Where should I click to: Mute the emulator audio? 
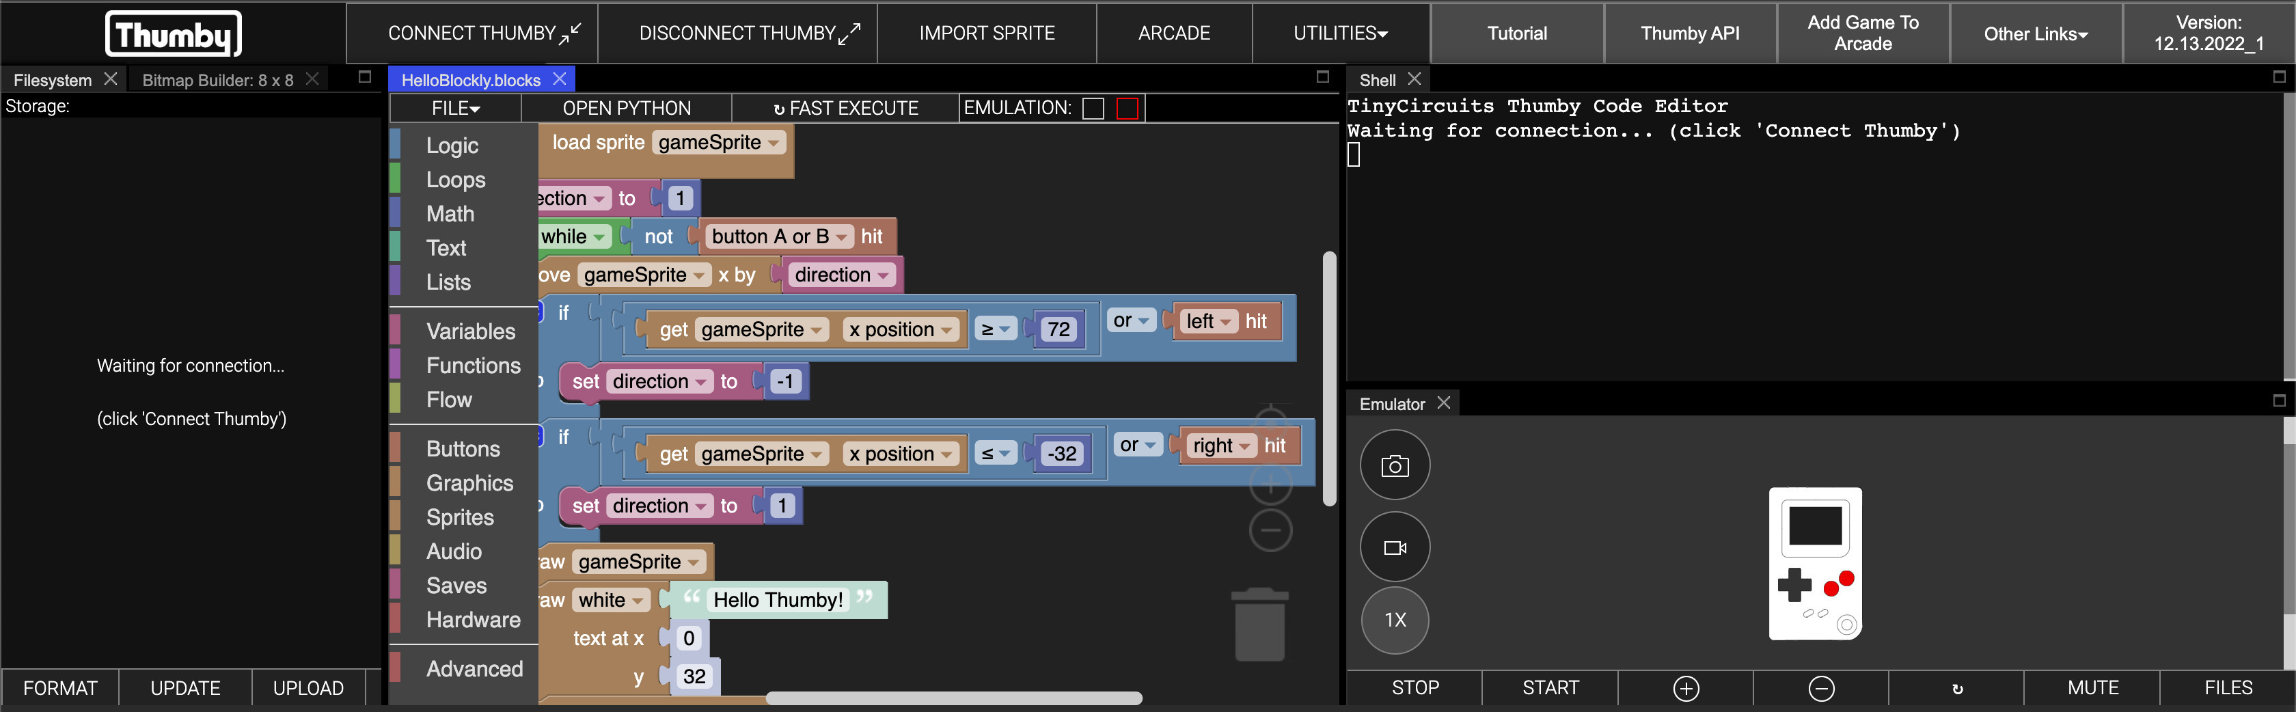click(2092, 688)
